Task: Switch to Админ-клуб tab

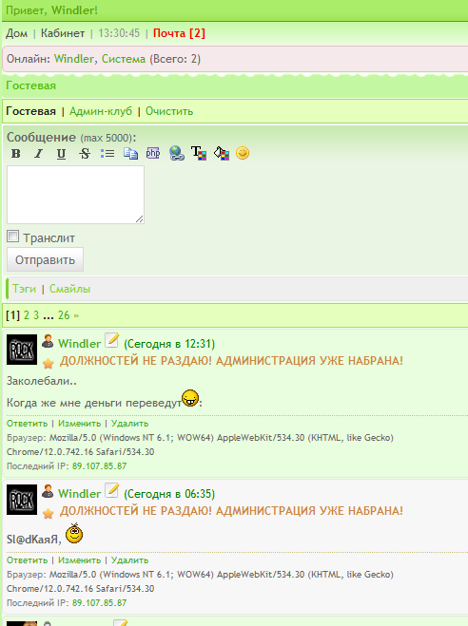Action: click(101, 111)
